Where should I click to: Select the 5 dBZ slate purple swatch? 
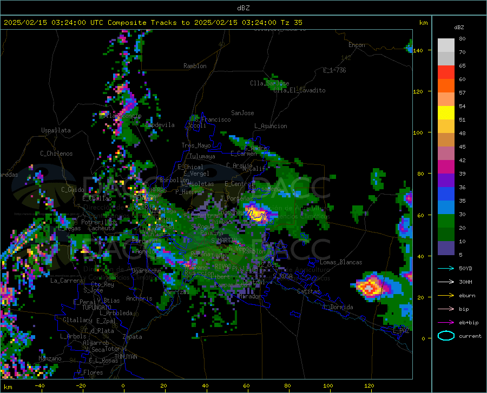(446, 248)
